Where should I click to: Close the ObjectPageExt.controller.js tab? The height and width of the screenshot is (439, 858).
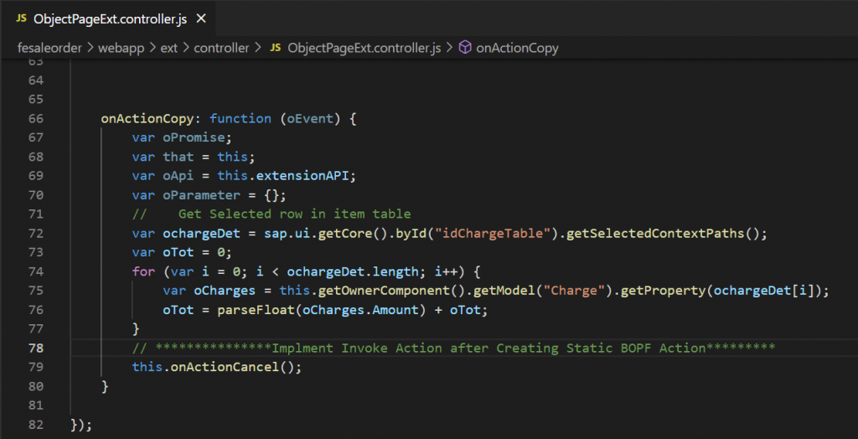coord(201,18)
